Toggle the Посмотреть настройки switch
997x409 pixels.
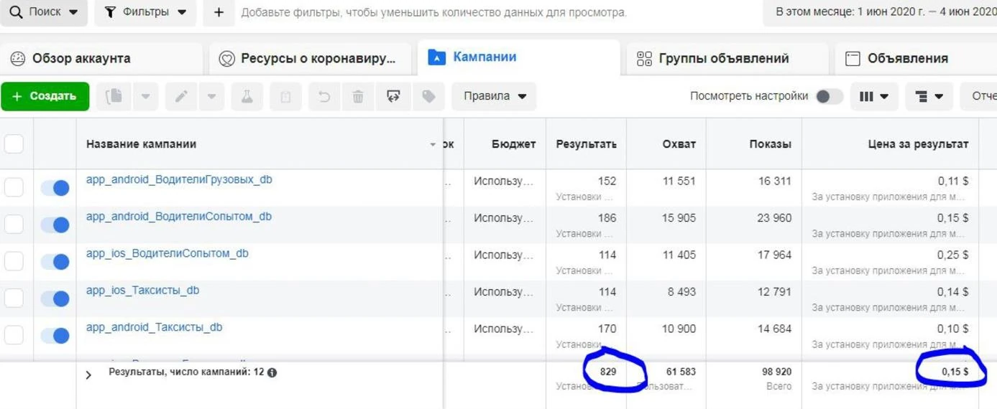coord(829,96)
